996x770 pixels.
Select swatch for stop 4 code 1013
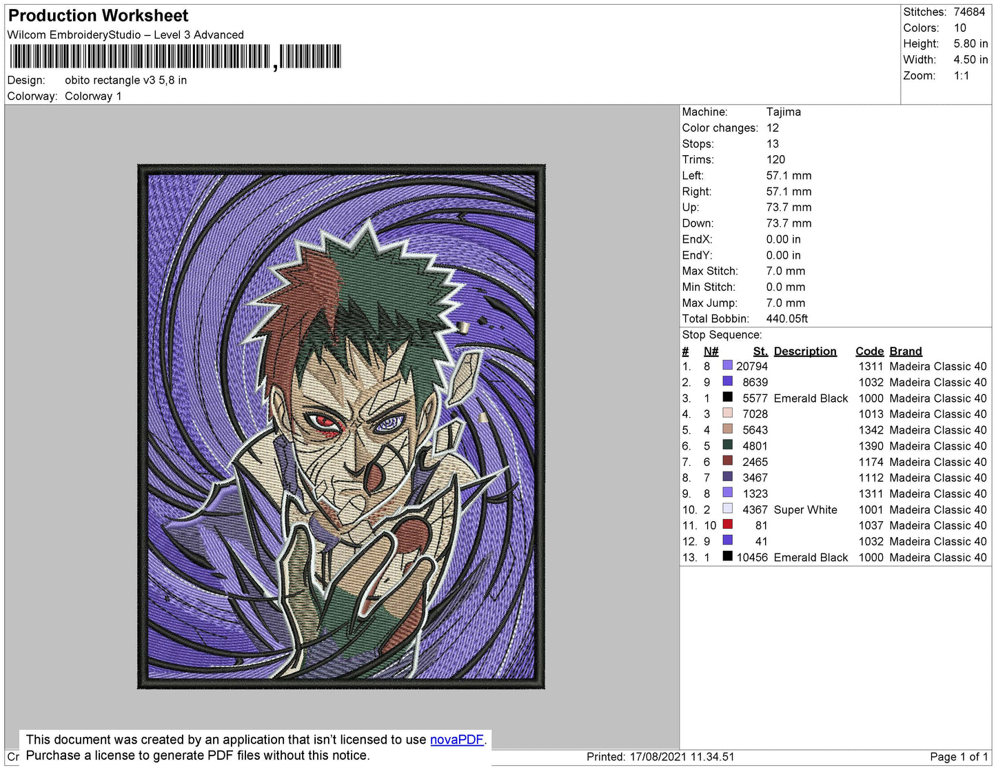click(727, 413)
